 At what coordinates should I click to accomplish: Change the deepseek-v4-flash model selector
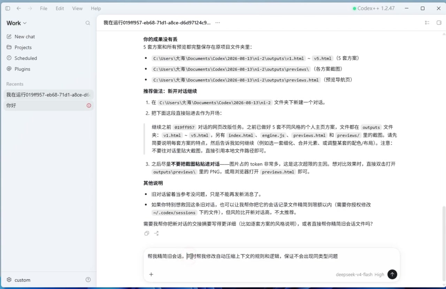[354, 274]
